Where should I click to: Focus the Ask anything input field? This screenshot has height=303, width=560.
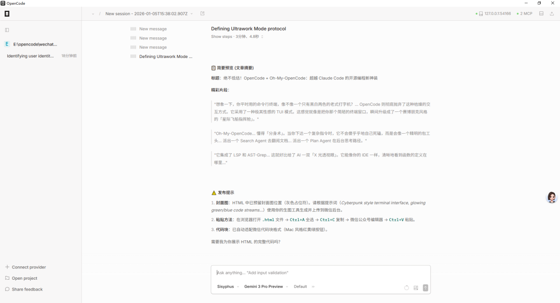tap(311, 272)
